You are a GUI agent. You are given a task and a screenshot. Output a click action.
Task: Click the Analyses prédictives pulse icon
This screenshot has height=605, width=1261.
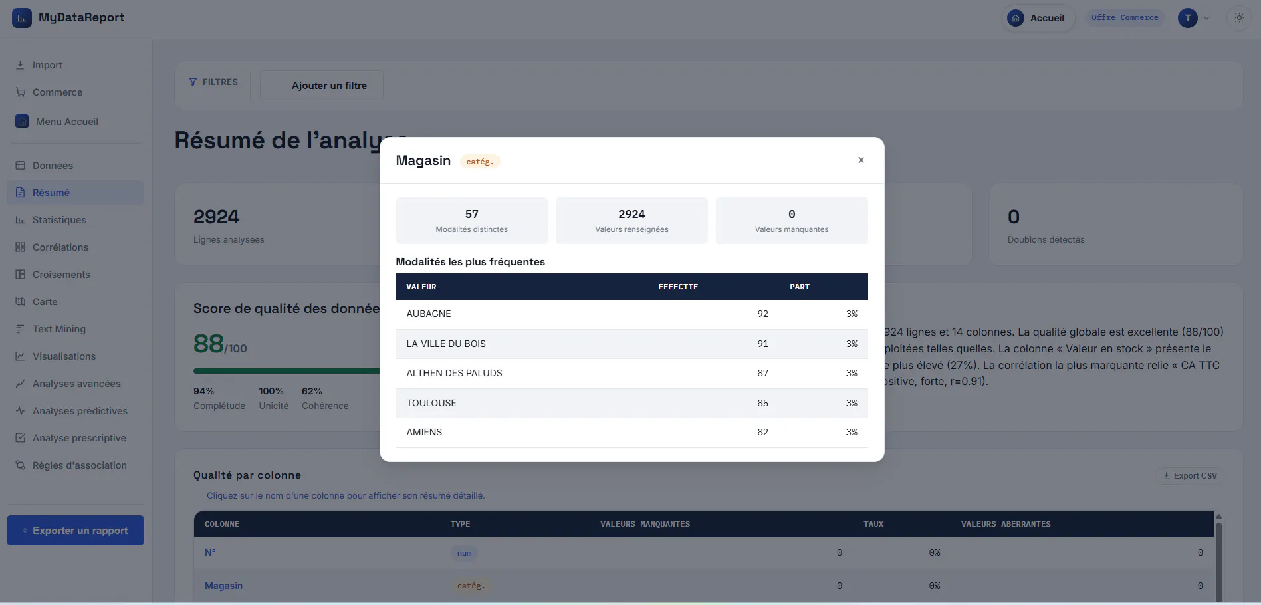pos(20,411)
